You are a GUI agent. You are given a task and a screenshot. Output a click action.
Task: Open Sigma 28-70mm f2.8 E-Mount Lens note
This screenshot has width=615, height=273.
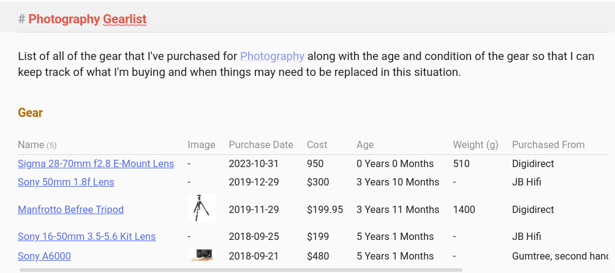(96, 163)
